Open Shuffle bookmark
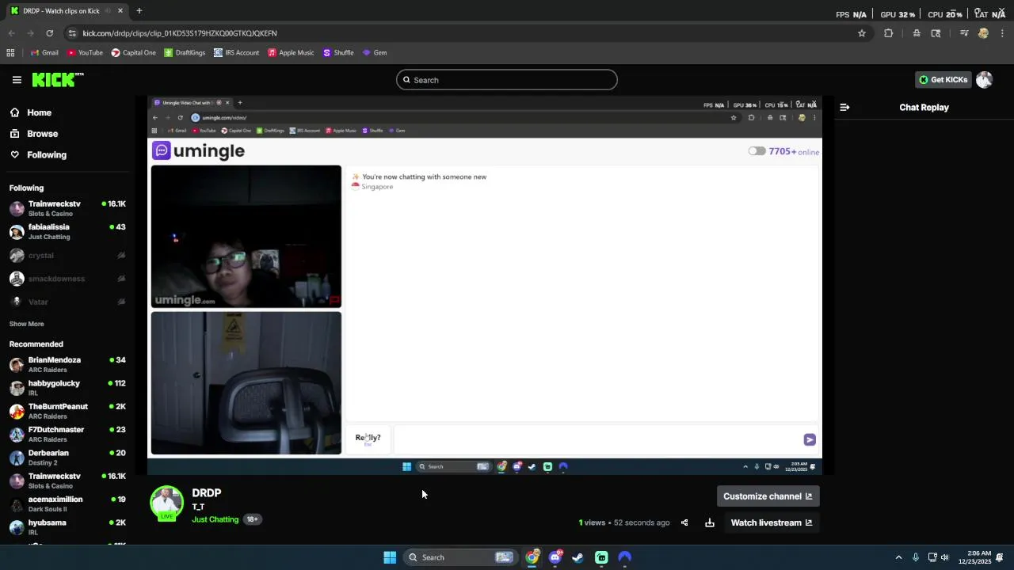 coord(338,52)
